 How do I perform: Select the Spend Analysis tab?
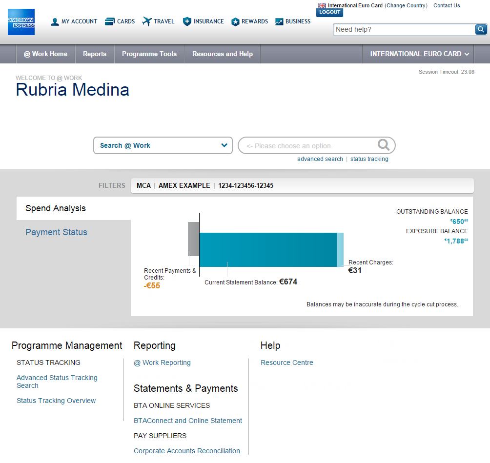[56, 208]
